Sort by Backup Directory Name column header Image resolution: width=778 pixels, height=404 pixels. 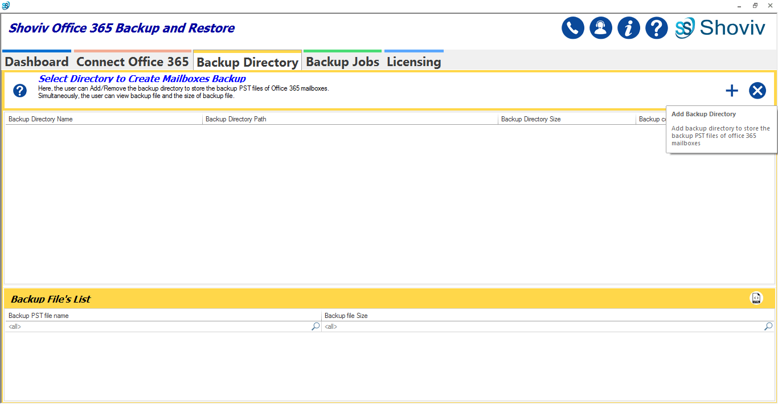tap(104, 119)
